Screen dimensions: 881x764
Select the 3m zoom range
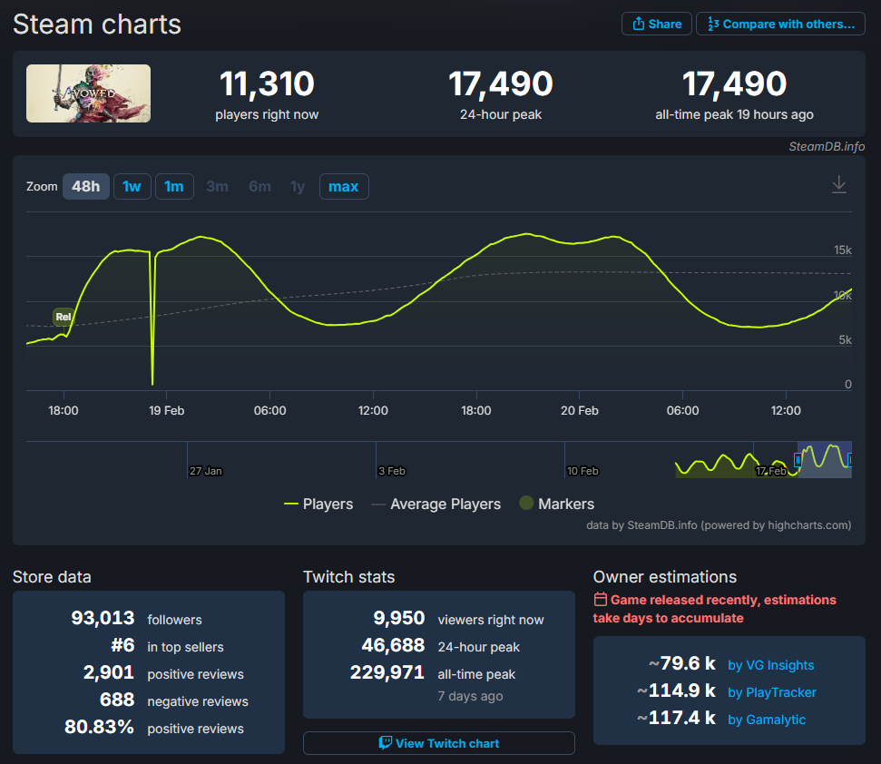click(217, 187)
